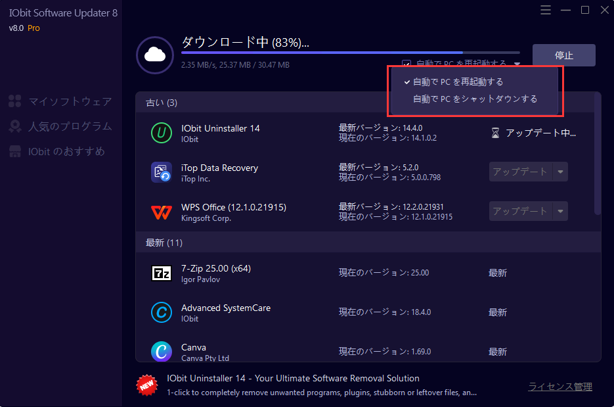Click the Canva app icon
This screenshot has height=407, width=614.
(162, 351)
